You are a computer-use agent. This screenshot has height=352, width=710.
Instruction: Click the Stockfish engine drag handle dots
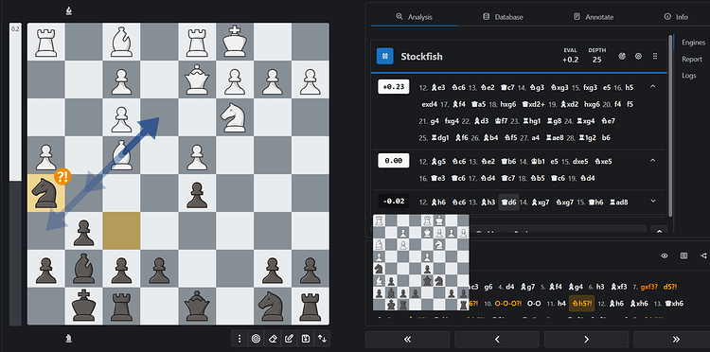tap(655, 57)
